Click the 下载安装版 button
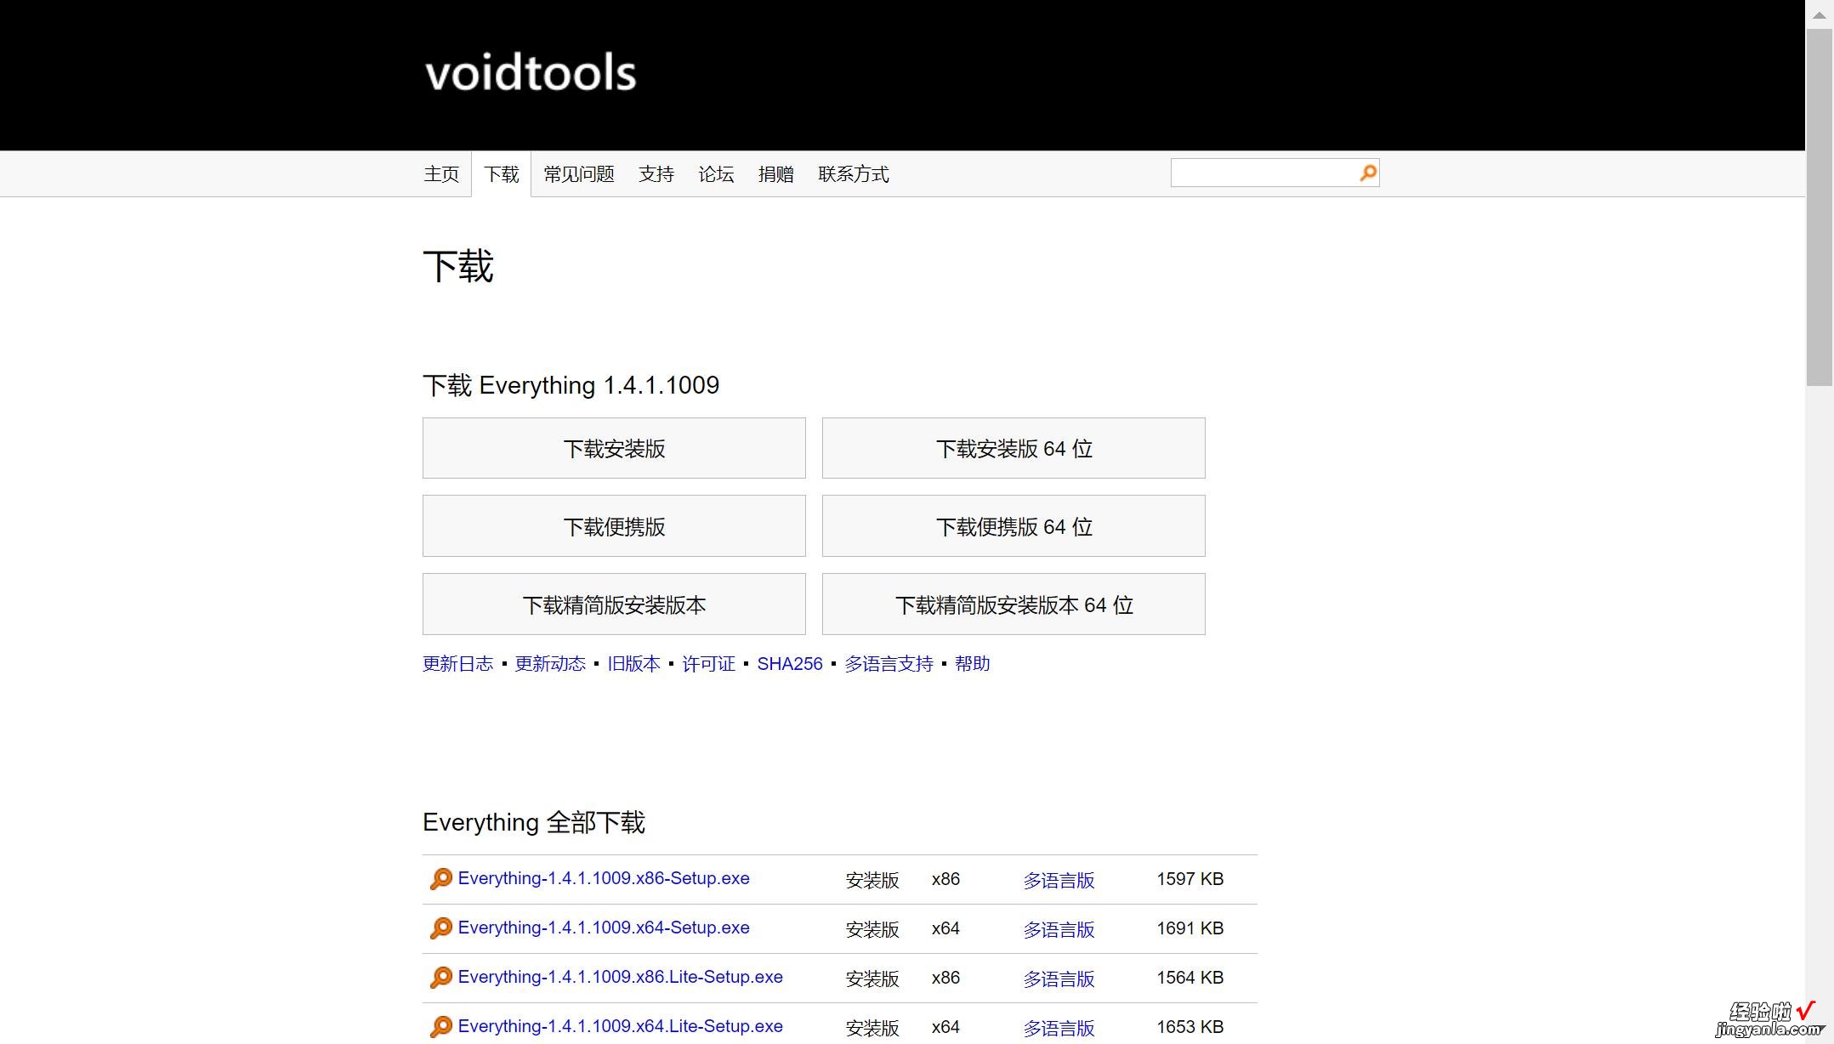The height and width of the screenshot is (1044, 1834). [614, 448]
